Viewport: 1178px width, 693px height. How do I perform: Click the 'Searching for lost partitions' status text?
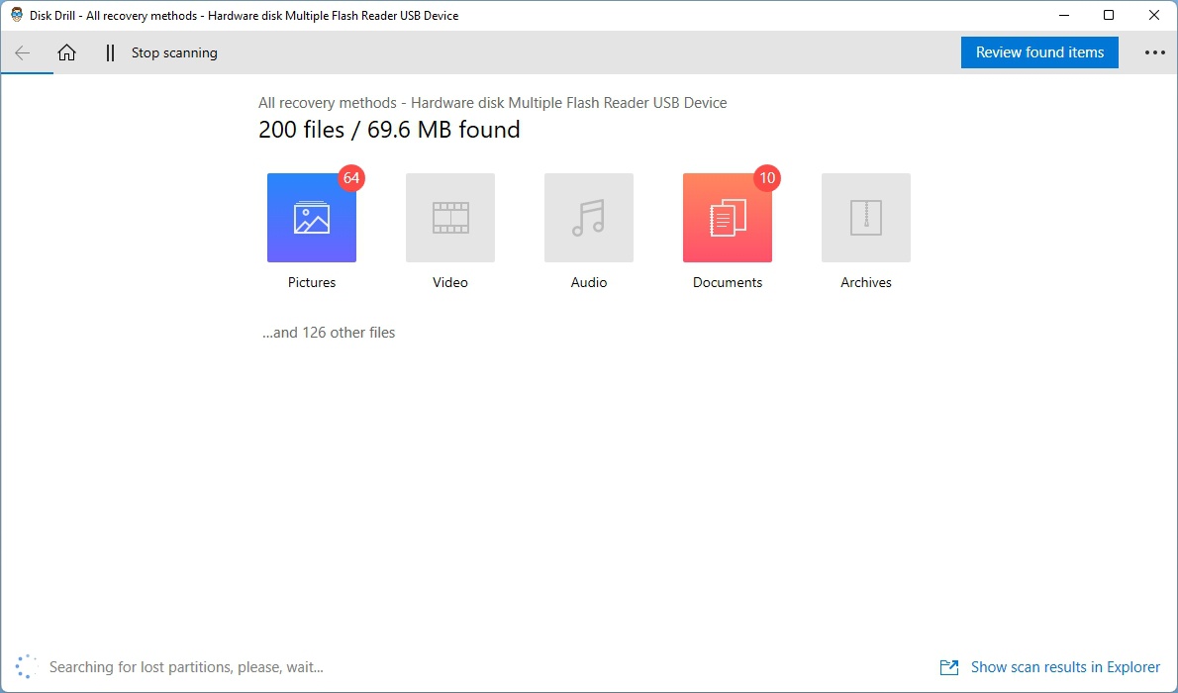pyautogui.click(x=186, y=666)
